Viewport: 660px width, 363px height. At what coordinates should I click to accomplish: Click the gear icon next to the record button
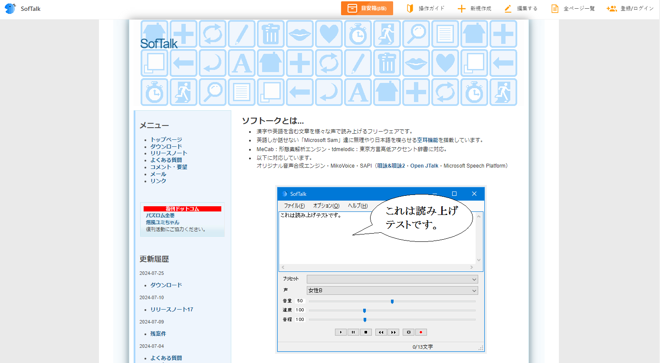408,332
